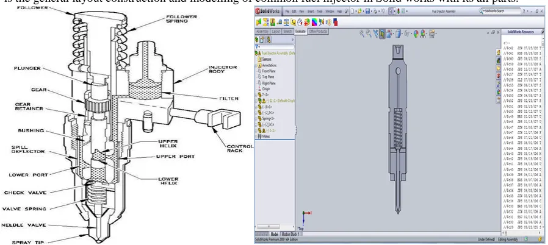Click Zoom to Fit magnifier in viewport
The height and width of the screenshot is (245, 548).
(x=362, y=34)
